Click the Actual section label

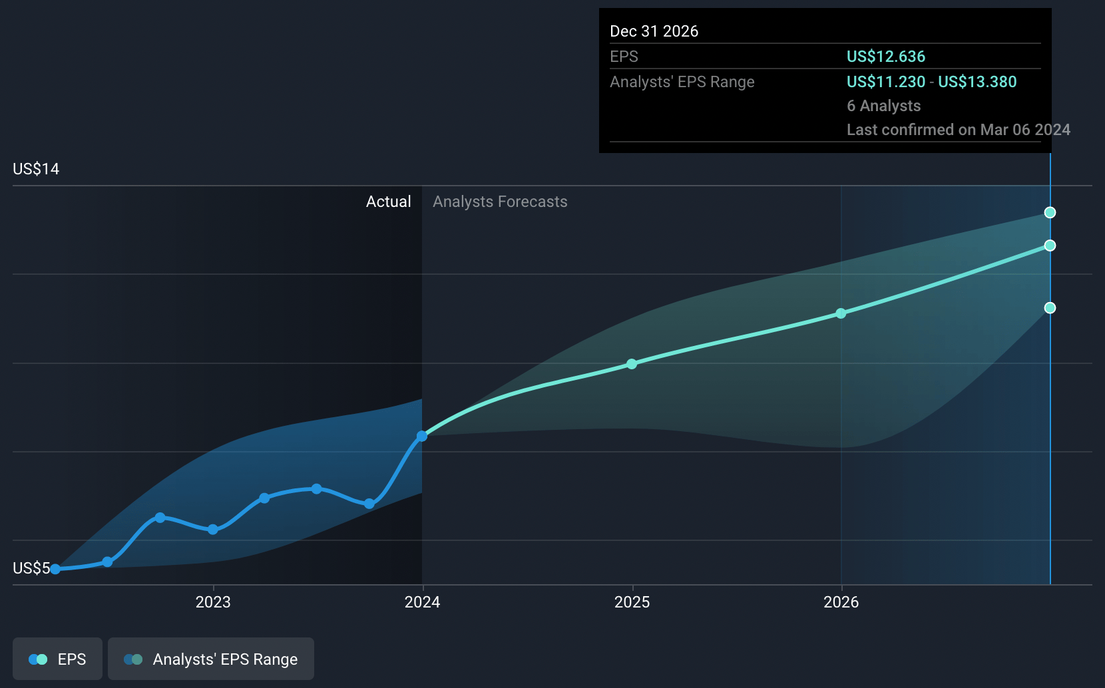388,202
